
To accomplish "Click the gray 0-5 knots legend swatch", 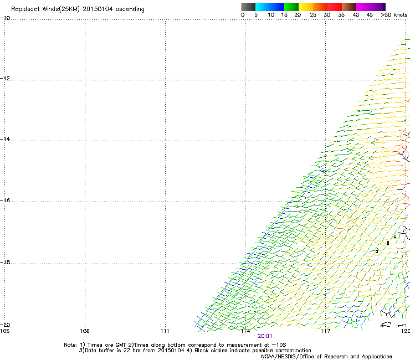I will tap(248, 7).
